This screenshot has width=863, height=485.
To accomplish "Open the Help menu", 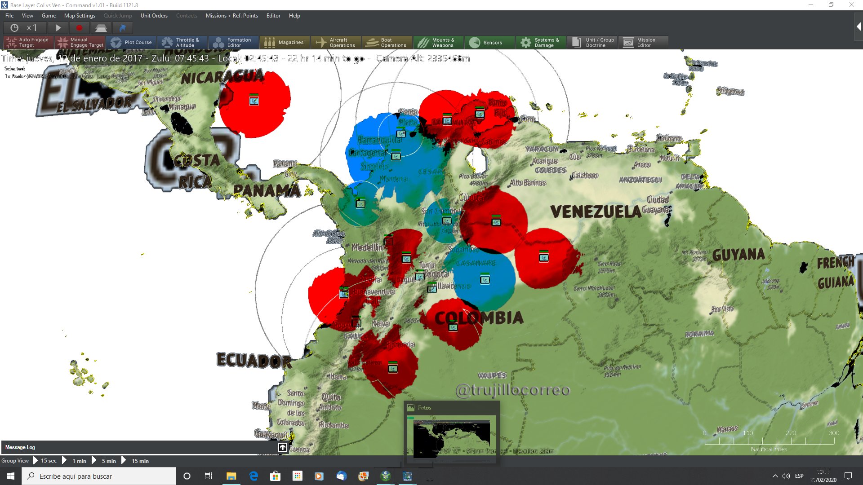I will pyautogui.click(x=294, y=15).
